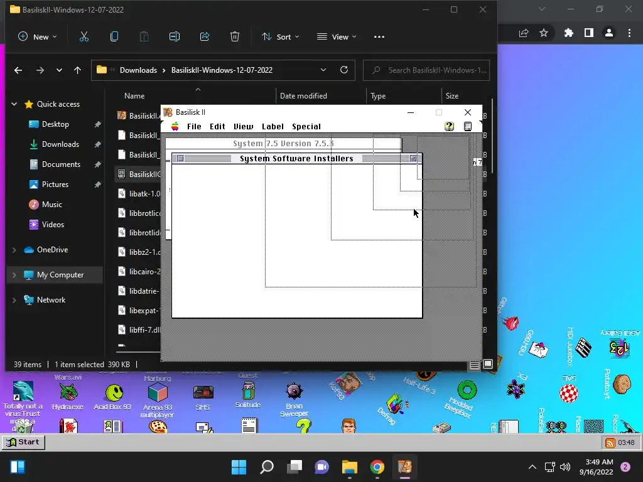Open the View menu in Basilisk II

click(x=243, y=126)
